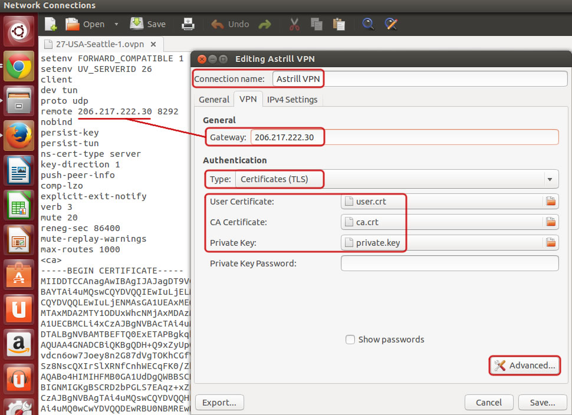The width and height of the screenshot is (572, 415).
Task: Close the Editing Astrill VPN dialog
Action: click(x=202, y=59)
